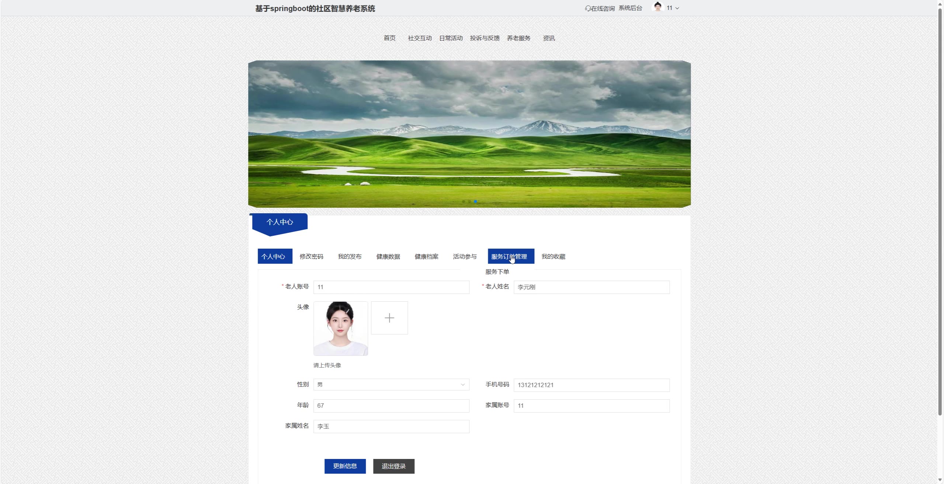Click the online consultation headset icon
The image size is (944, 484).
588,8
